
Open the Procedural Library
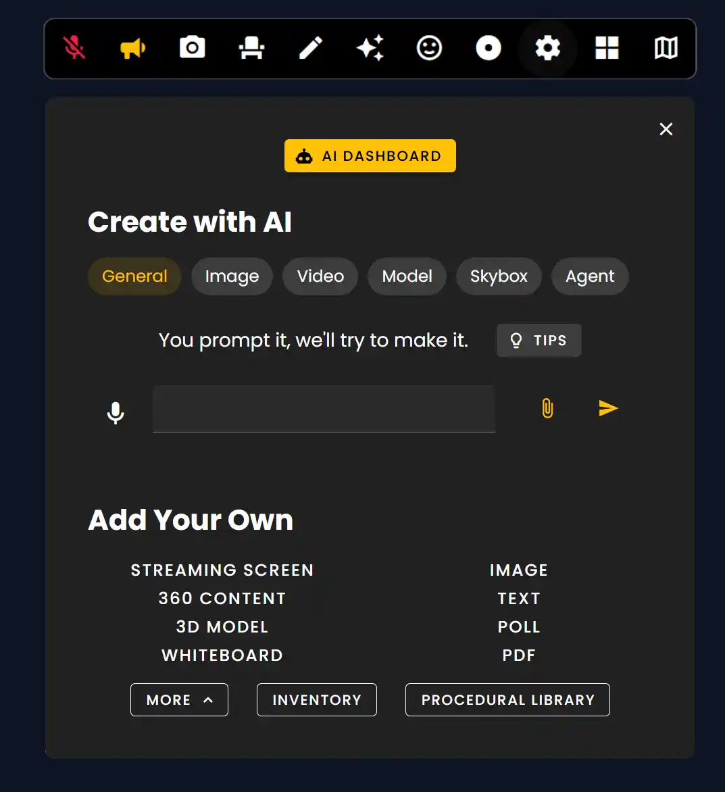[507, 699]
